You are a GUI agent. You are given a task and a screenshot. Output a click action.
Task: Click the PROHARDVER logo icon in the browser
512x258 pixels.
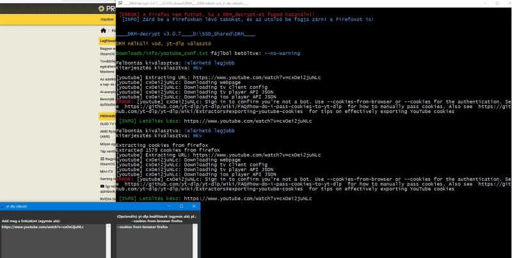click(x=101, y=9)
